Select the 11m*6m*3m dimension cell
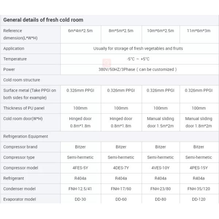The height and width of the screenshot is (219, 219). 198,31
